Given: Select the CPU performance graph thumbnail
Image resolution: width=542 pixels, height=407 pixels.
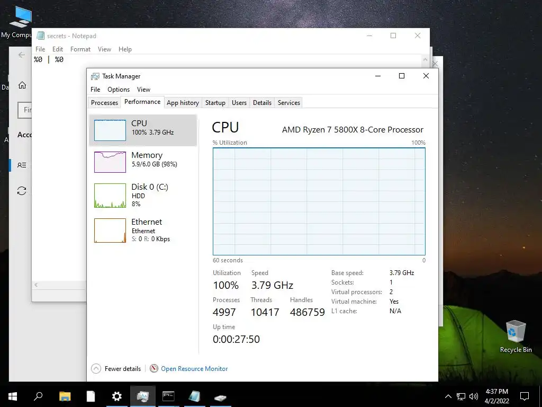Looking at the screenshot, I should click(x=110, y=130).
